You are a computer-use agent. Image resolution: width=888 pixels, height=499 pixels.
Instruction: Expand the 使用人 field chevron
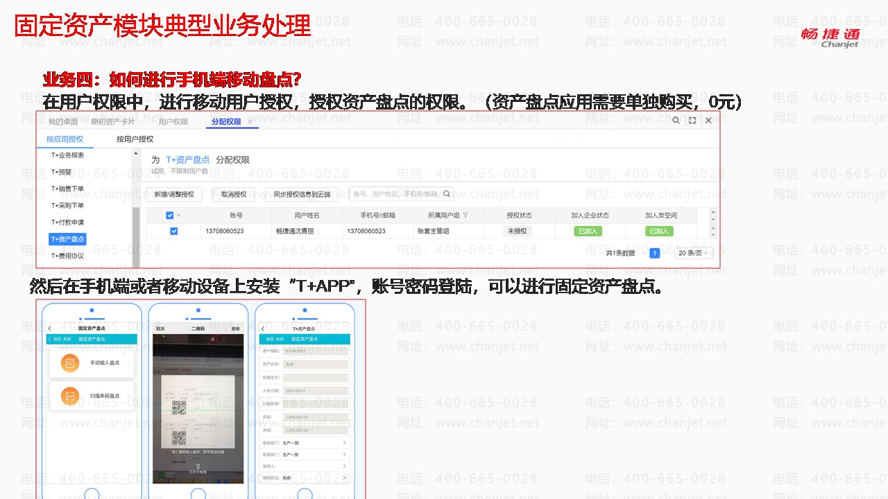click(344, 467)
